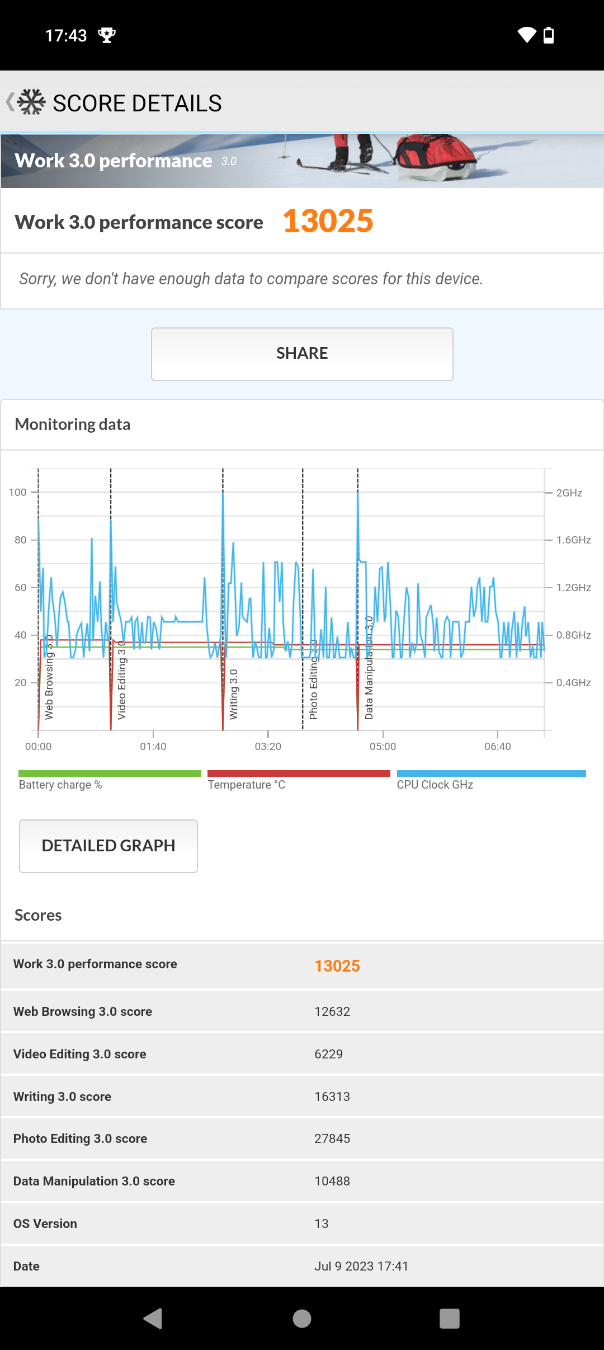Tap the Photo Editing 3.0 score row

pyautogui.click(x=302, y=1138)
